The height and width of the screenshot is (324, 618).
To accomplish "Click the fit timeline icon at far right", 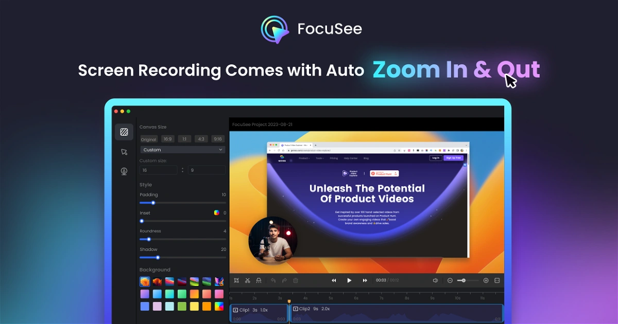I will 497,280.
